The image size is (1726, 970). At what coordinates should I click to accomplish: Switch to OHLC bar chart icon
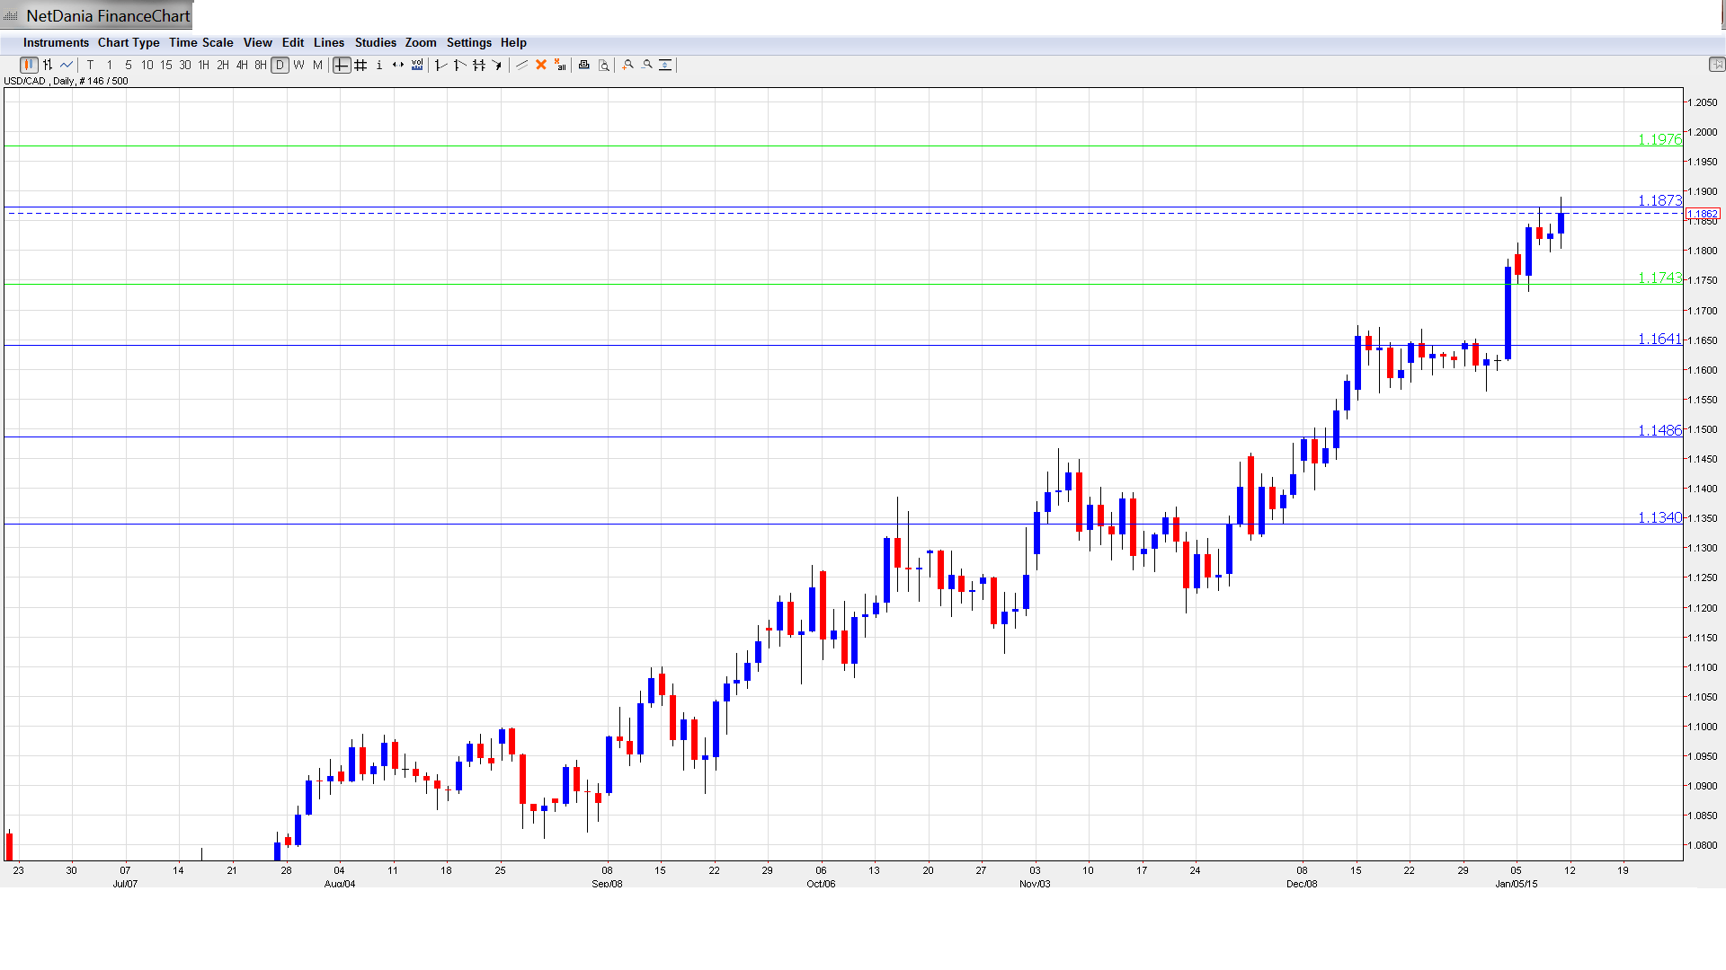pos(48,65)
